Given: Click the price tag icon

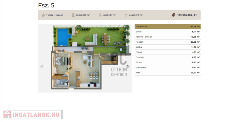Looking at the screenshot, I should pyautogui.click(x=173, y=15).
